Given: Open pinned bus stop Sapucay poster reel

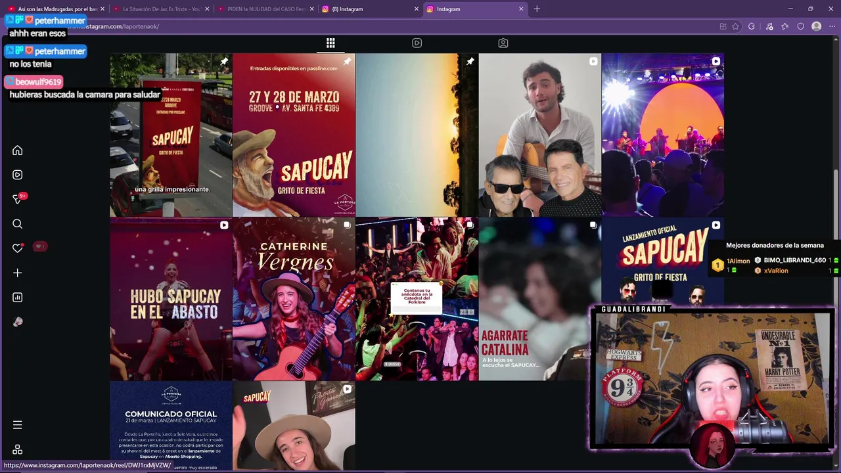Looking at the screenshot, I should [171, 135].
